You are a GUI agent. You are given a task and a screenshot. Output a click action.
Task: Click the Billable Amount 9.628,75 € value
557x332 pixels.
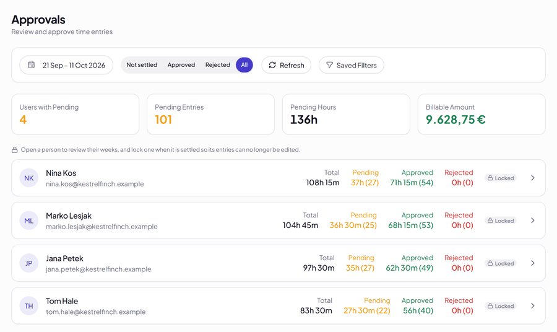click(456, 120)
